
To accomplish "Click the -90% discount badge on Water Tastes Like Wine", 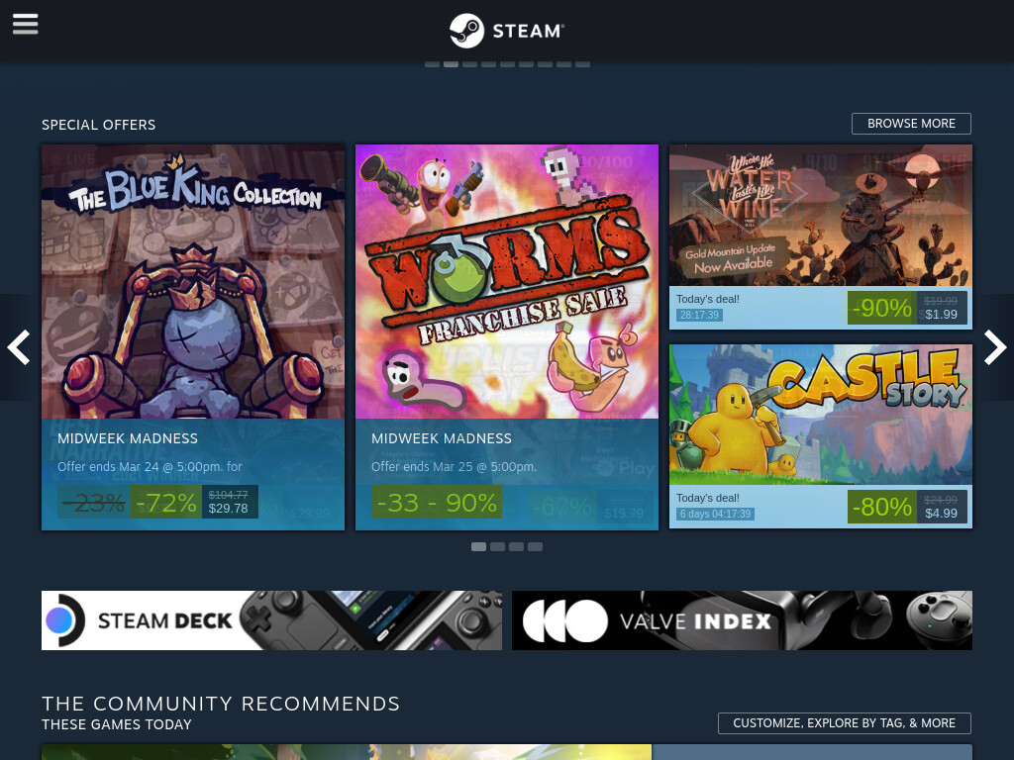I will coord(882,309).
